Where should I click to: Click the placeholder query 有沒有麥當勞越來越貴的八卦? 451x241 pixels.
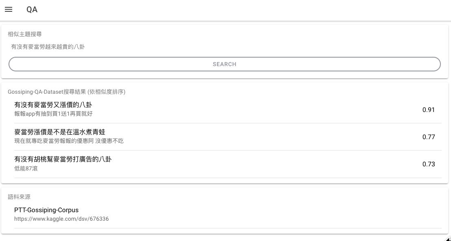[x=48, y=47]
